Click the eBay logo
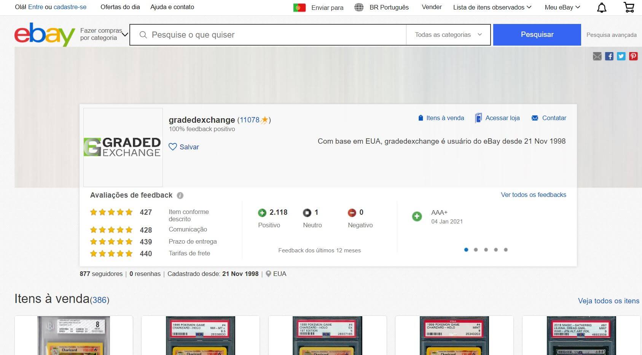 [45, 34]
